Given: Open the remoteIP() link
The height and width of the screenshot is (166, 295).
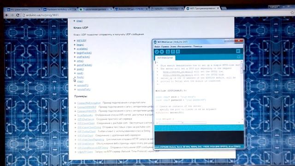Looking at the screenshot, I should 83,85.
